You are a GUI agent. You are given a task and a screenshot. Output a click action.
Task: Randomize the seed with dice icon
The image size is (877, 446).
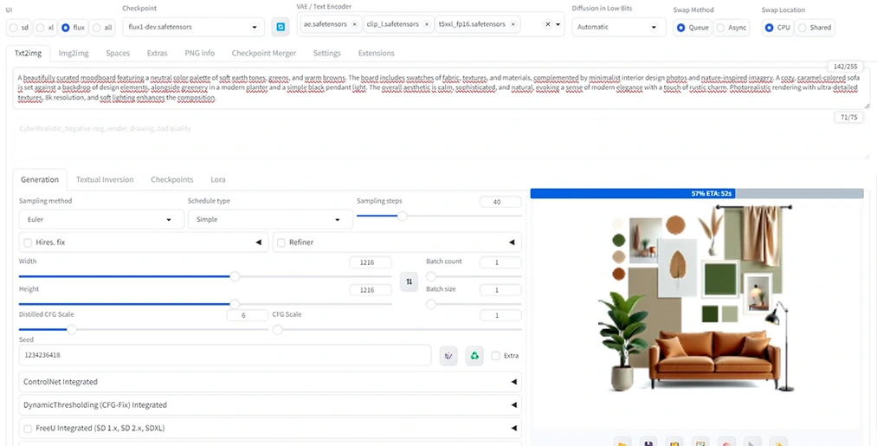point(448,355)
